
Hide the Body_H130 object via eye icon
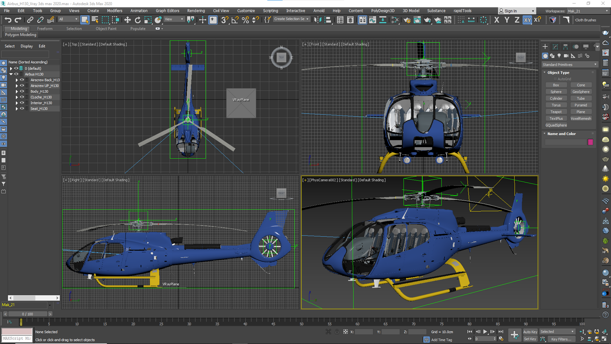pos(22,91)
